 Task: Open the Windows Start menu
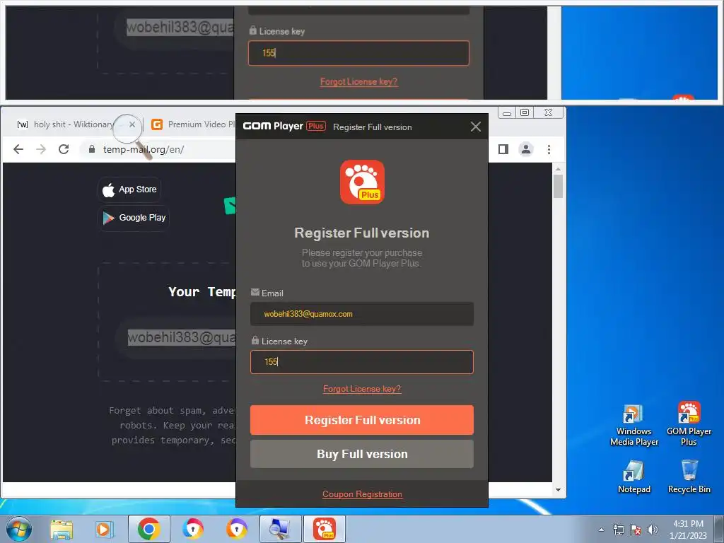point(18,529)
